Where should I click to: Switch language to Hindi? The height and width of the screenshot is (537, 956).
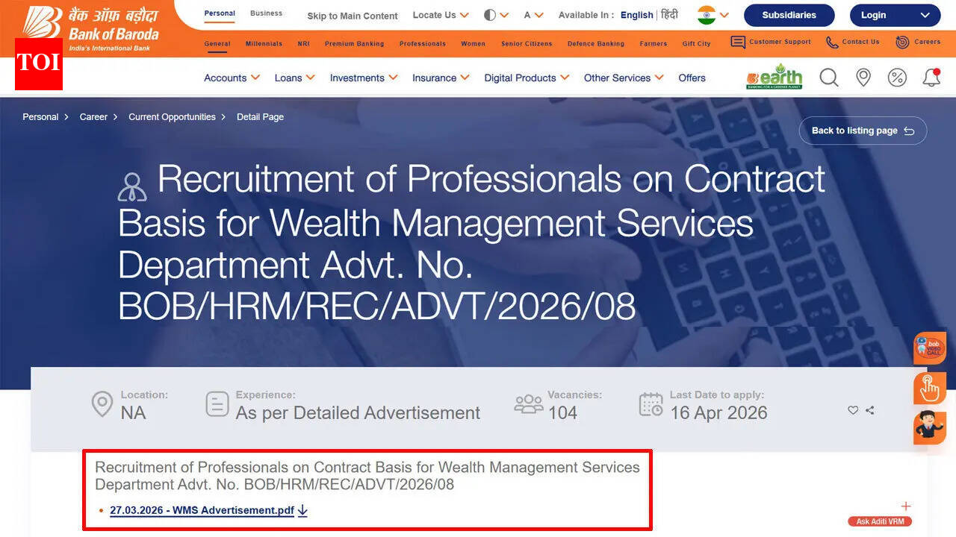click(669, 14)
